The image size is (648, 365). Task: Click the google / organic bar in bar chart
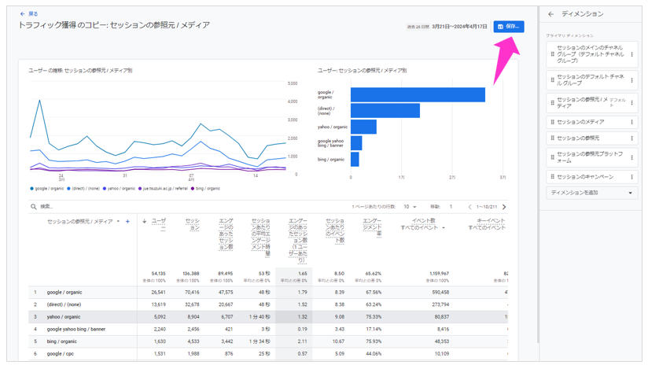coord(418,94)
